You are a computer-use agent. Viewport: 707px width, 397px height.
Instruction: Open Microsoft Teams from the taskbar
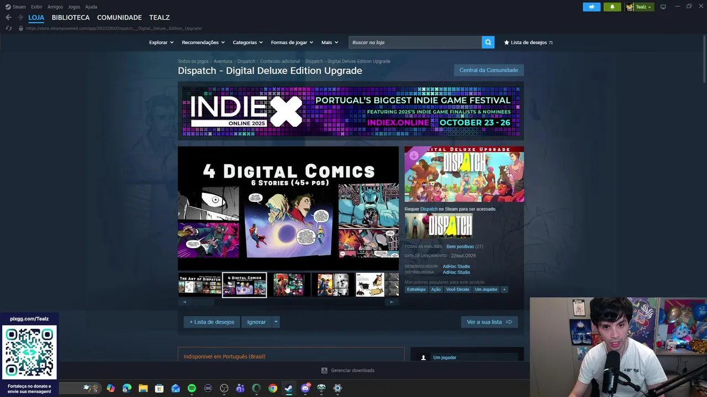pos(240,388)
